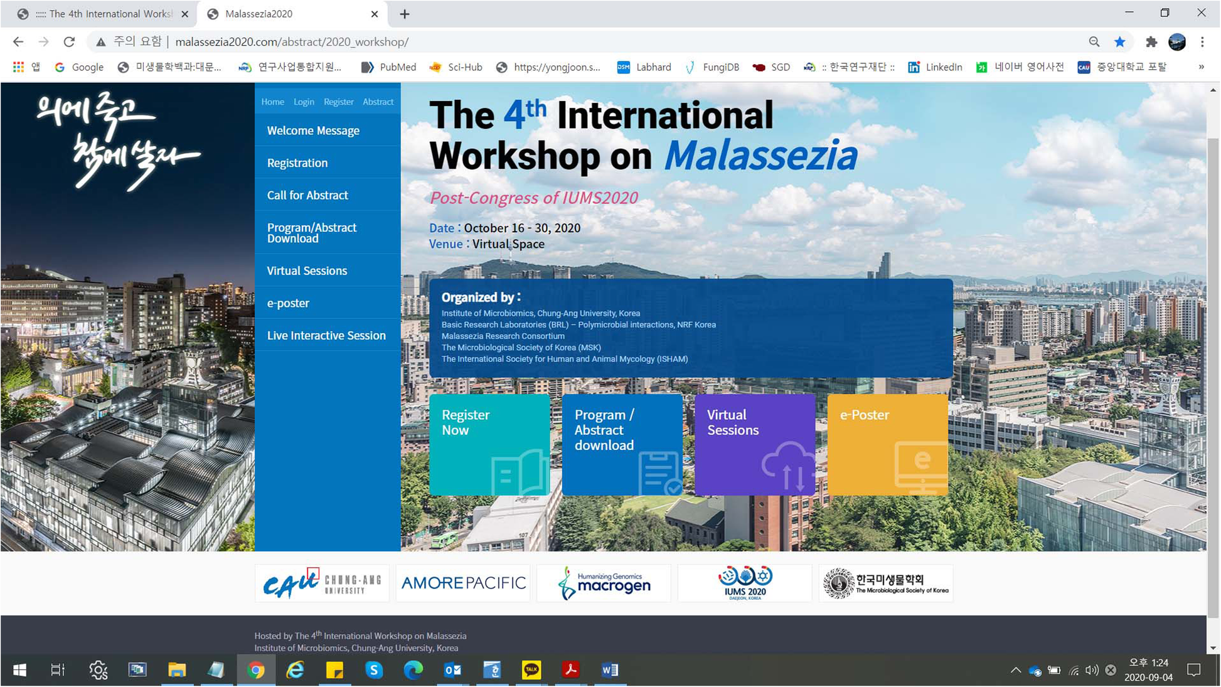Open the Home link in site menu
1221x687 pixels.
coord(272,102)
